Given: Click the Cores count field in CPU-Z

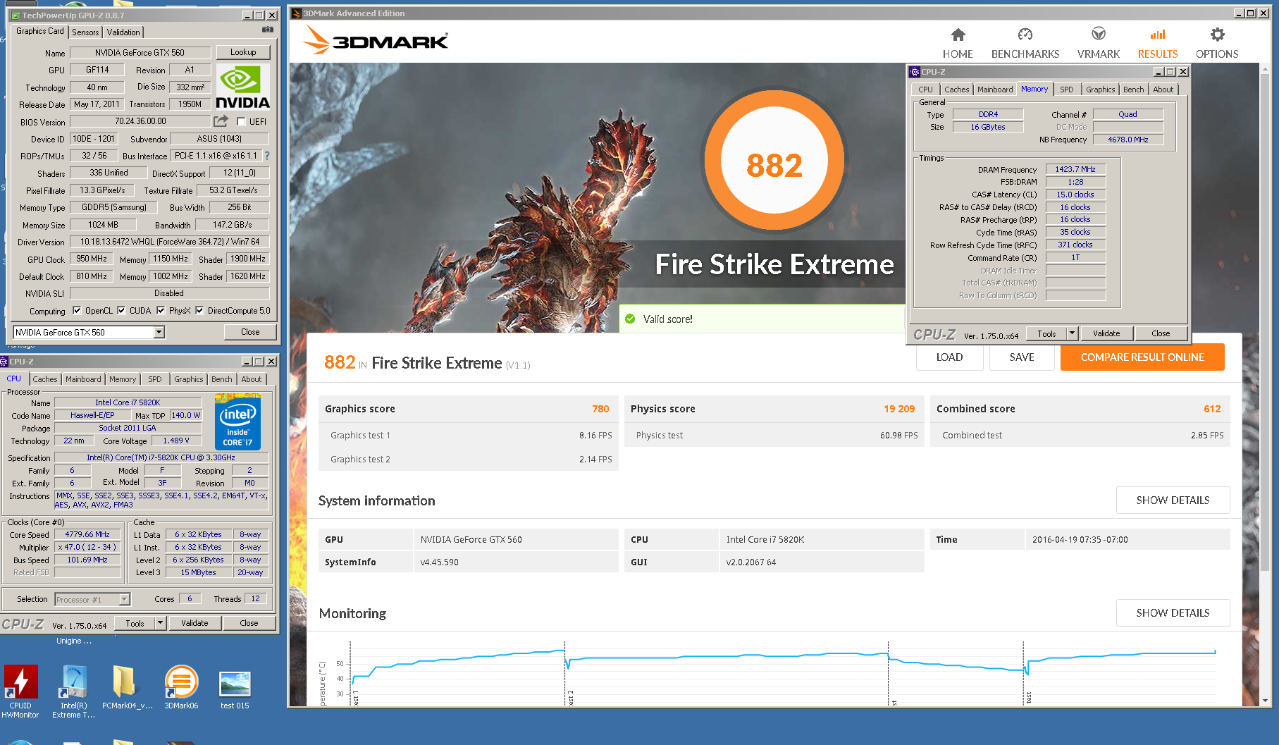Looking at the screenshot, I should click(189, 598).
